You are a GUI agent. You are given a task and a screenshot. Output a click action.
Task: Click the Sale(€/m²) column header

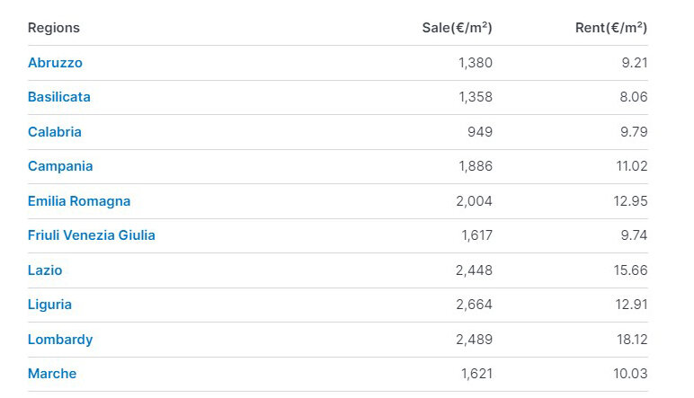(458, 28)
